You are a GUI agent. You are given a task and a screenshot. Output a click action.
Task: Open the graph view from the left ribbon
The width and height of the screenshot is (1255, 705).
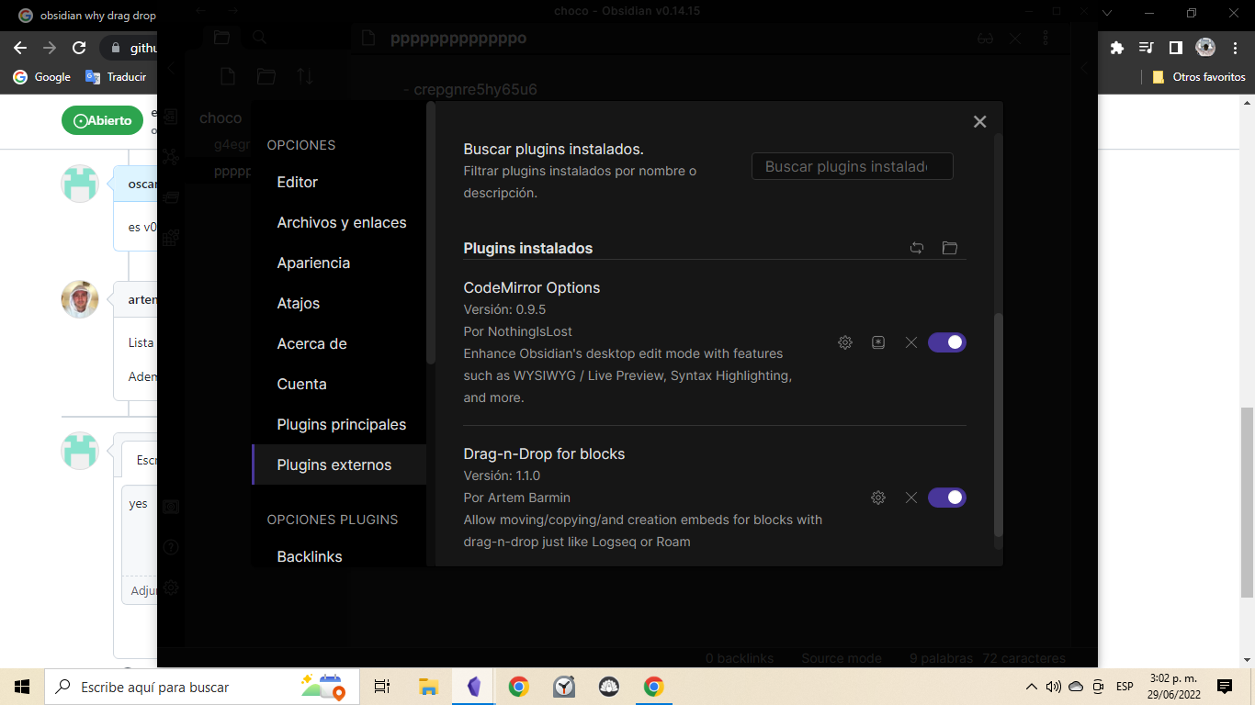[171, 156]
